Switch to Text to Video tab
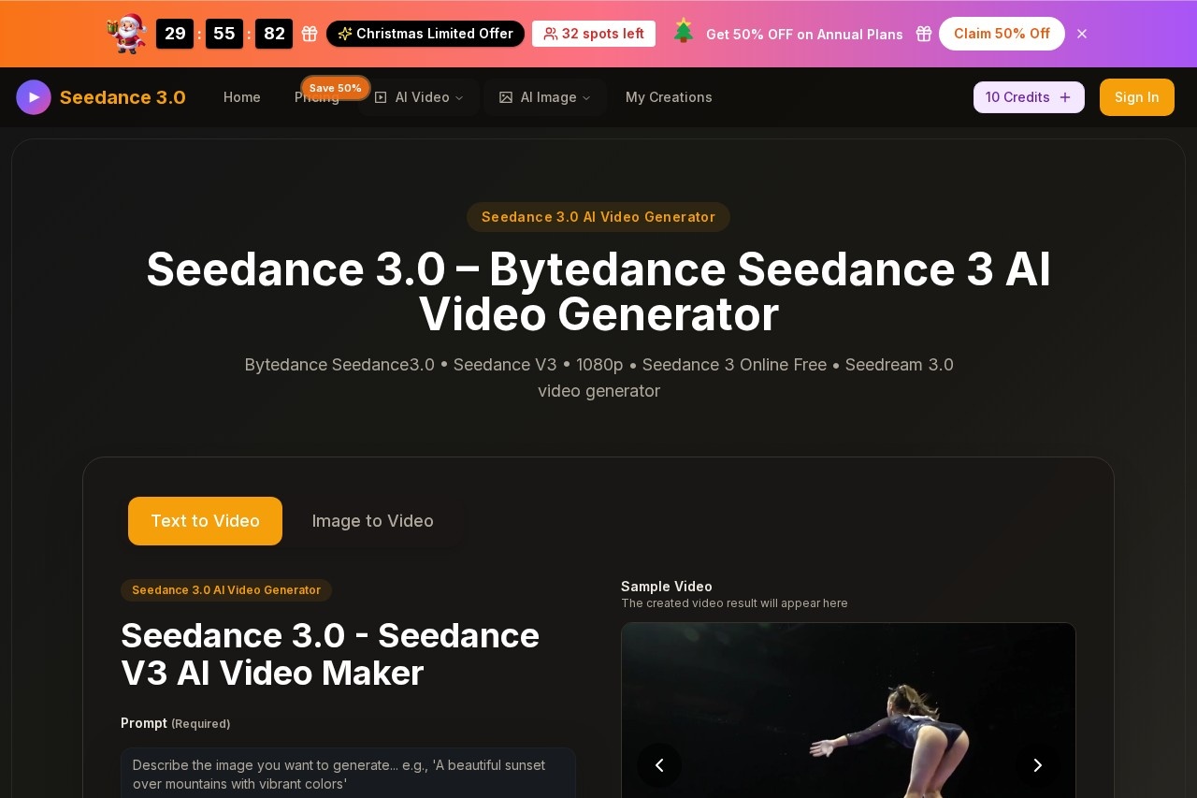Screen dimensions: 1197x798 [205, 521]
